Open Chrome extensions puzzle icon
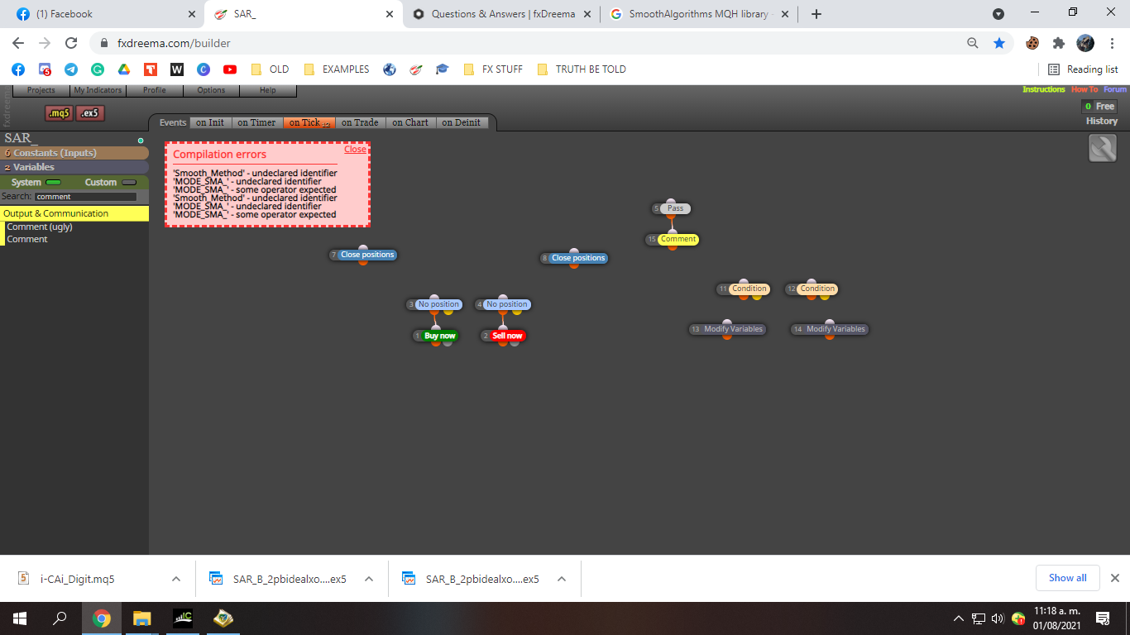 coord(1059,43)
